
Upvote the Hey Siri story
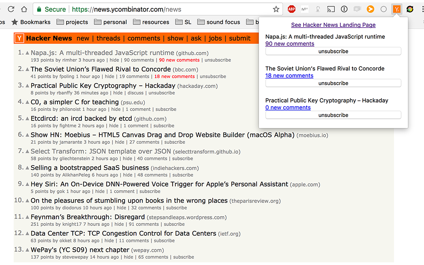(27, 184)
